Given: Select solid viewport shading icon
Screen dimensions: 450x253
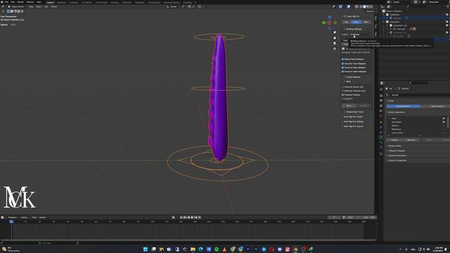Looking at the screenshot, I should (364, 6).
